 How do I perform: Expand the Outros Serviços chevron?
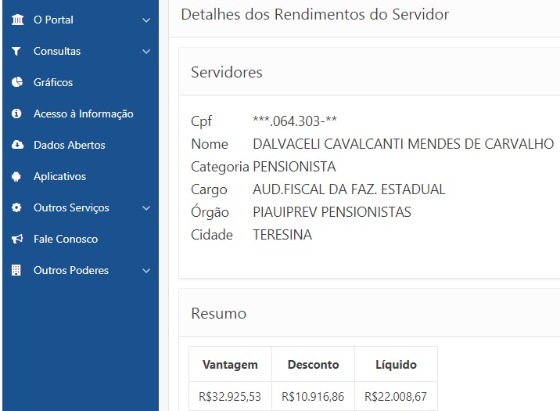(x=146, y=208)
